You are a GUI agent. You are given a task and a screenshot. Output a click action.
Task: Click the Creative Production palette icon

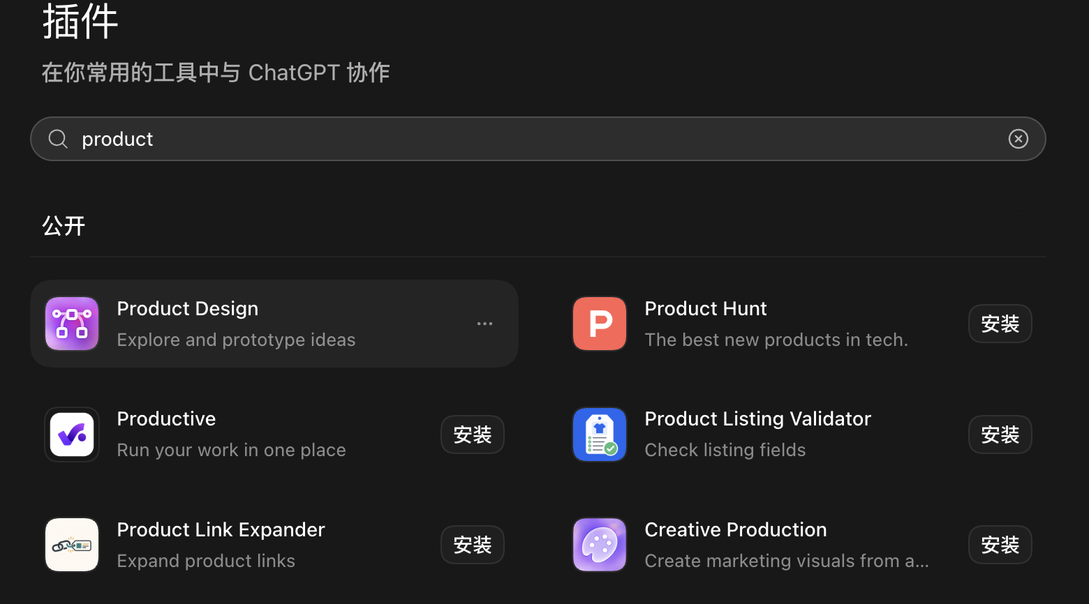[x=600, y=545]
